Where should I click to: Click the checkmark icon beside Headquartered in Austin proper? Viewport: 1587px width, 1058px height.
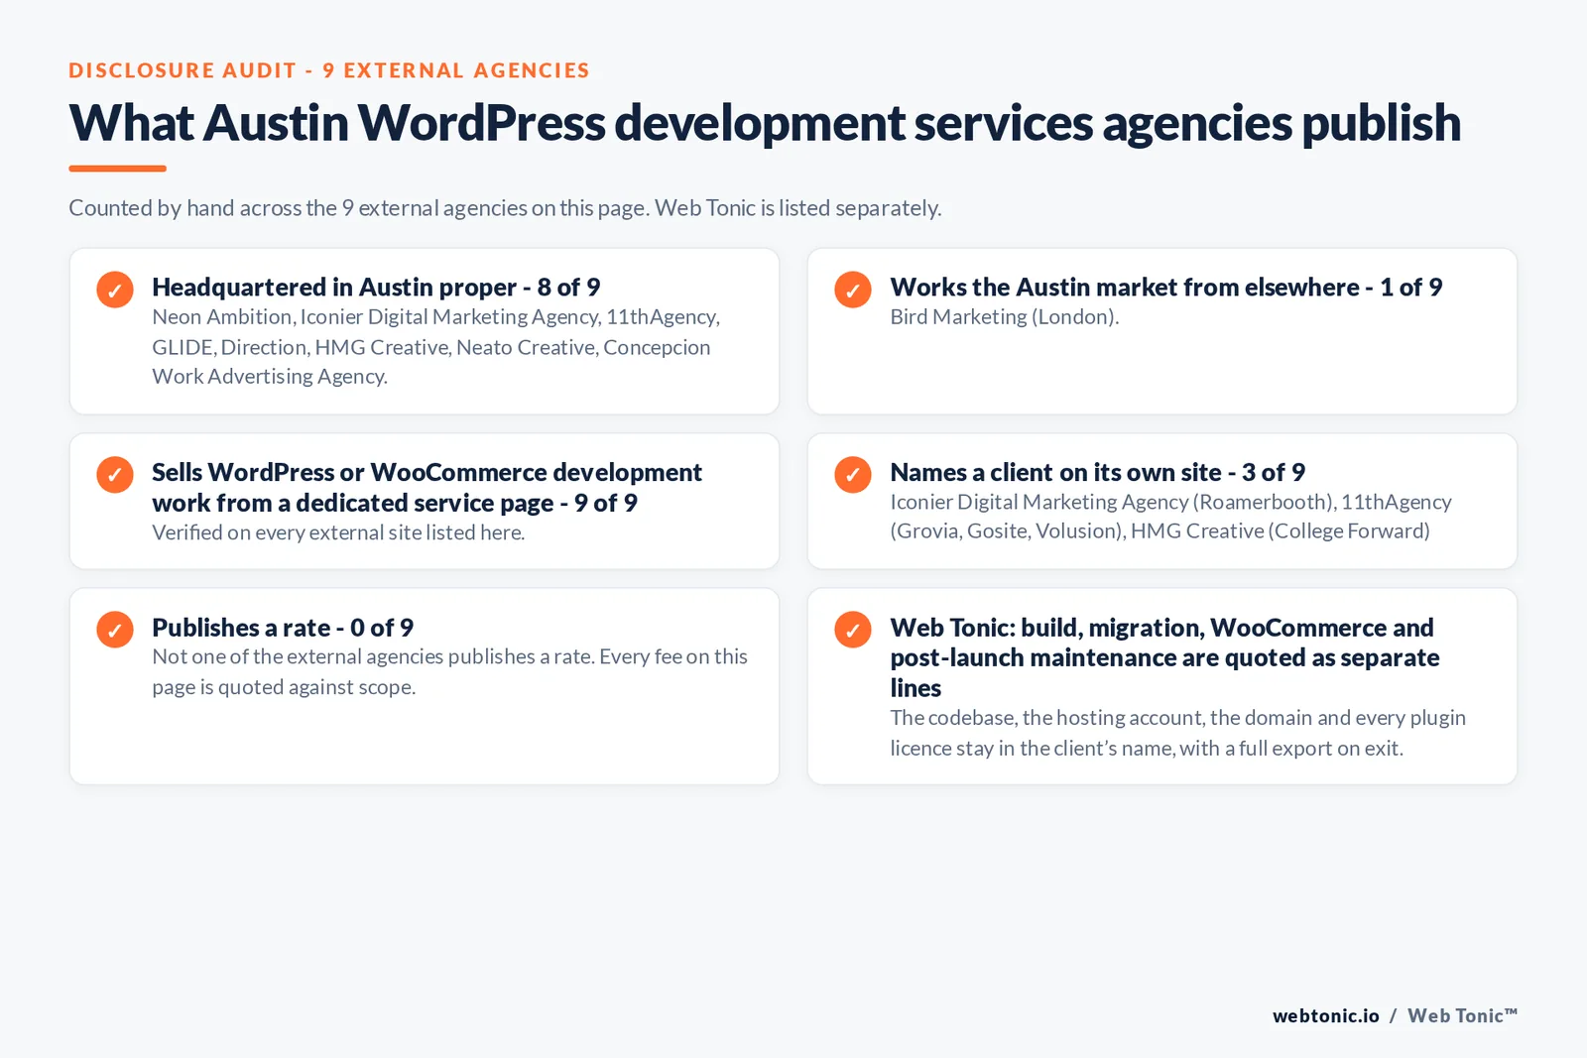point(115,290)
